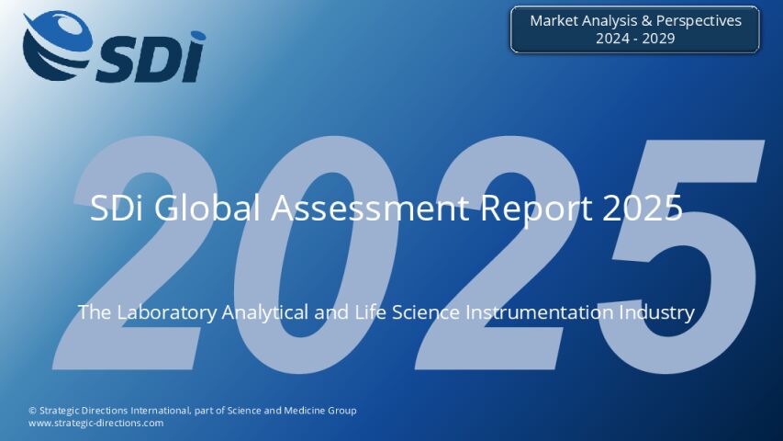Viewport: 783px width, 441px height.
Task: Open the Market Analysis & Perspectives badge
Action: [x=634, y=29]
